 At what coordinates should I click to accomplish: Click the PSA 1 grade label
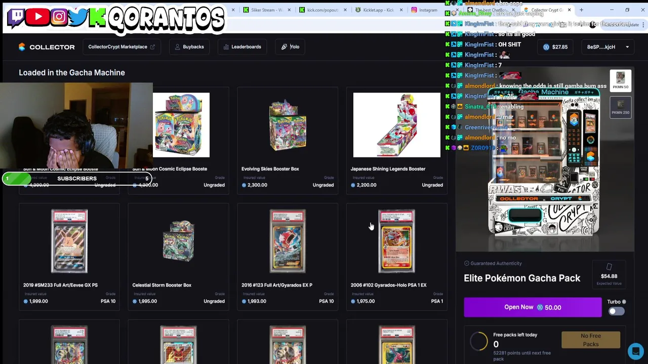437,301
